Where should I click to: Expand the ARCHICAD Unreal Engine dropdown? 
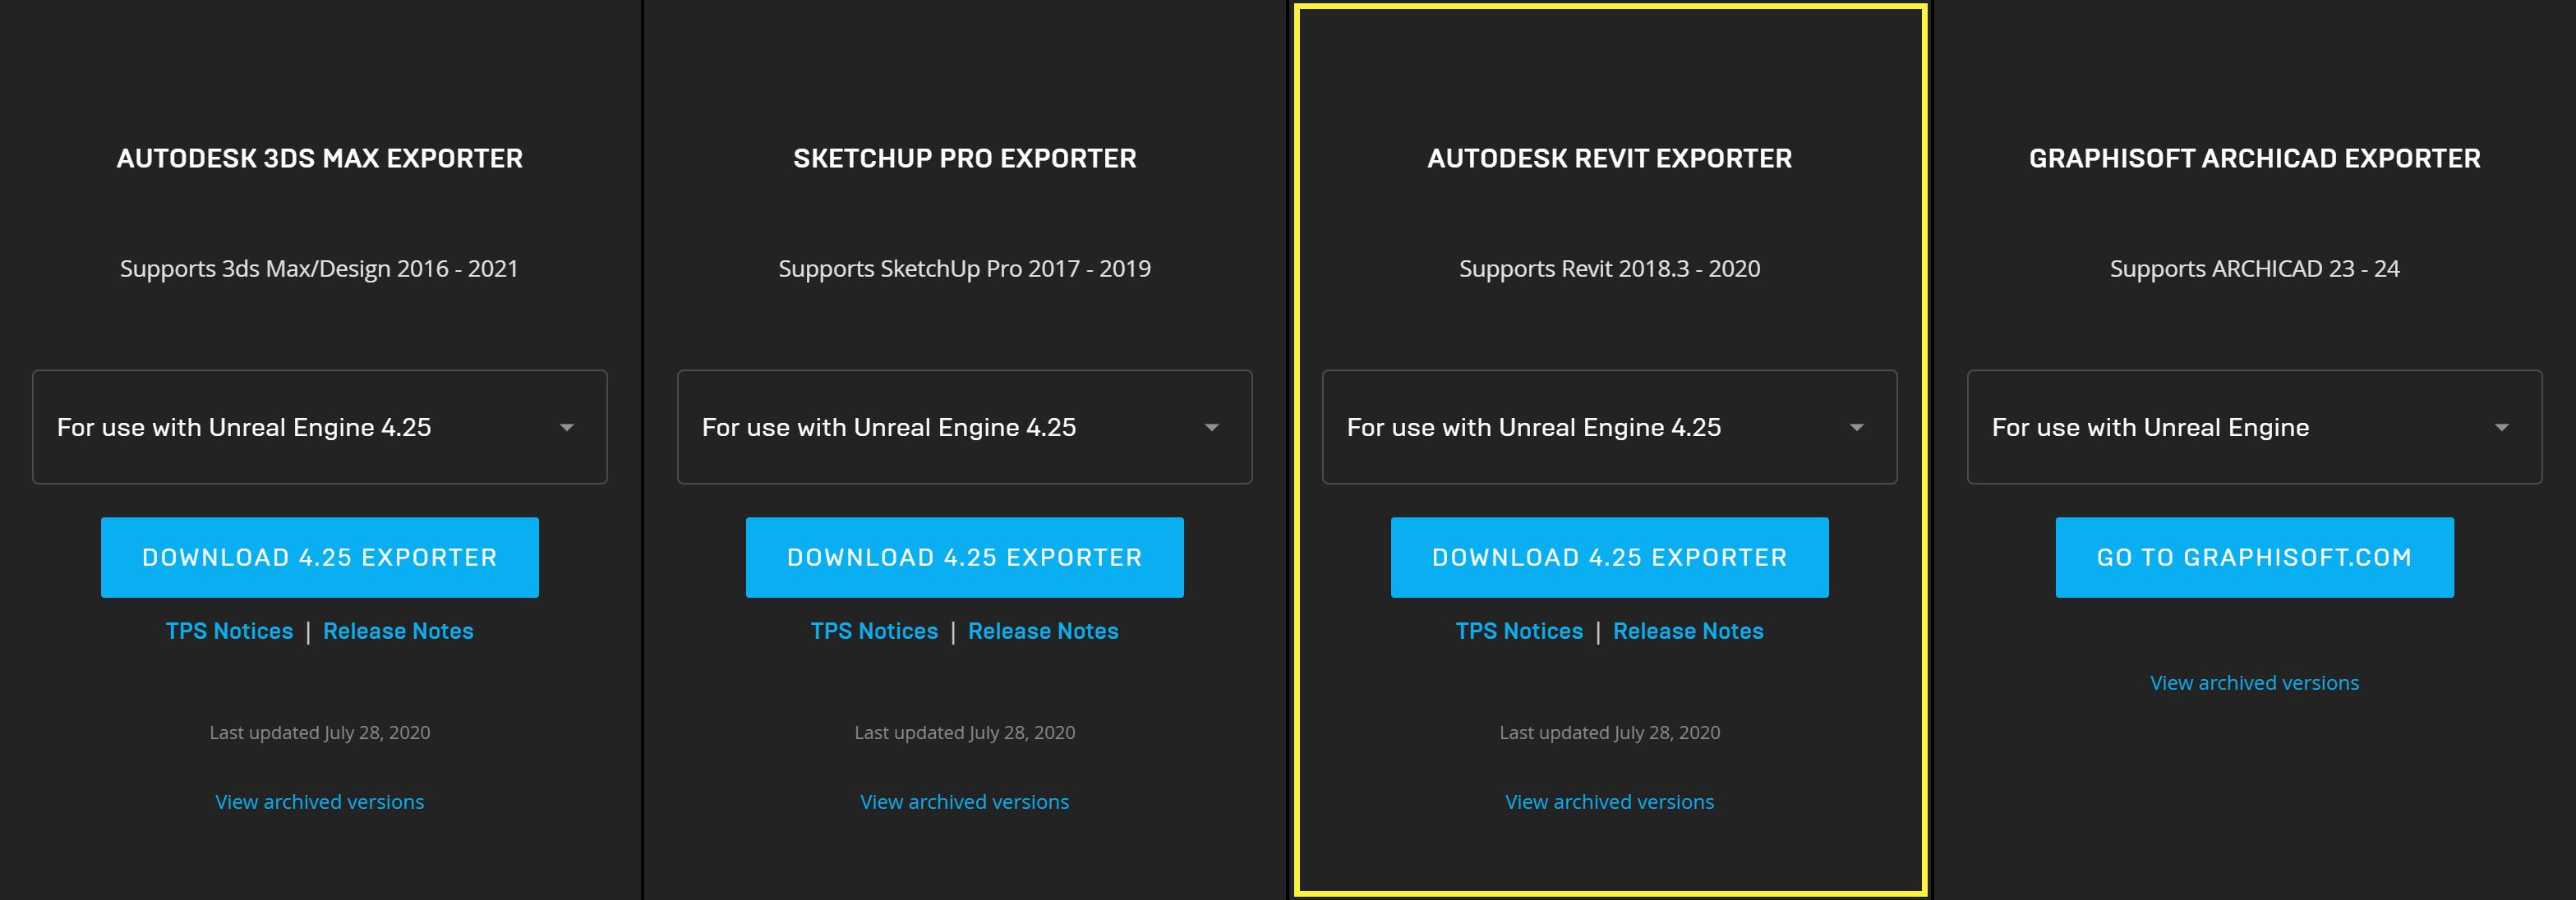(2254, 428)
